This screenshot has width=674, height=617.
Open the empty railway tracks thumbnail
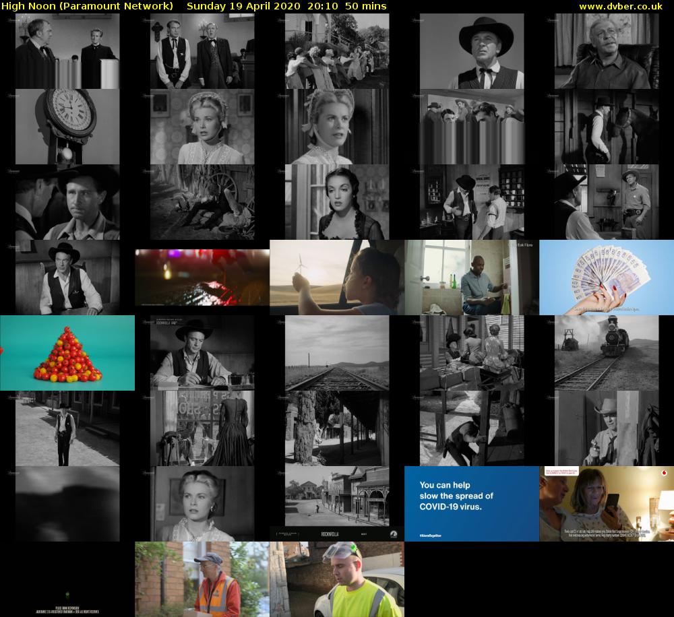[337, 353]
